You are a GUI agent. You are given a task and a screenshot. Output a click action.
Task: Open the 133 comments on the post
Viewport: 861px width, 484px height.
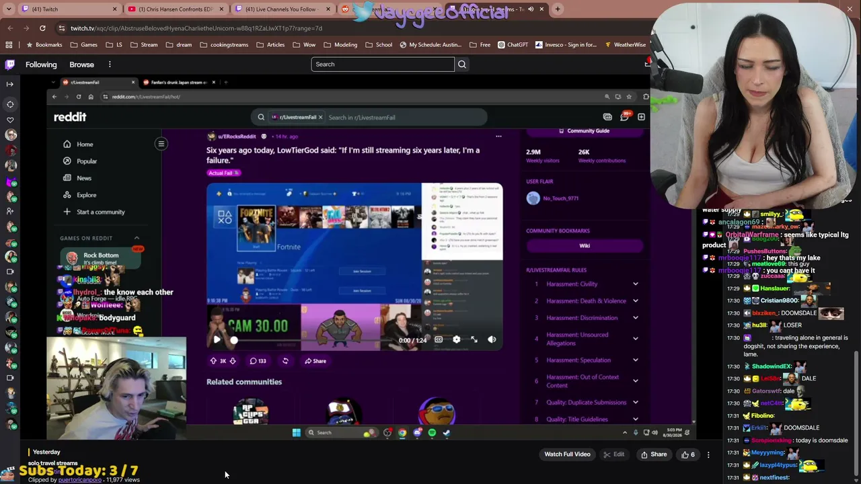click(x=258, y=361)
